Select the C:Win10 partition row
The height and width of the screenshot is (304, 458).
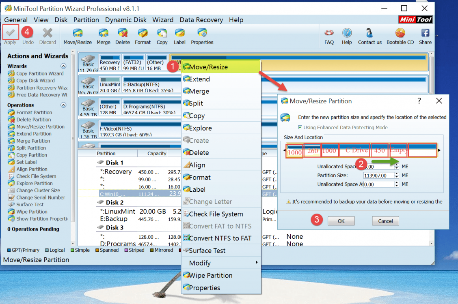[x=140, y=194]
